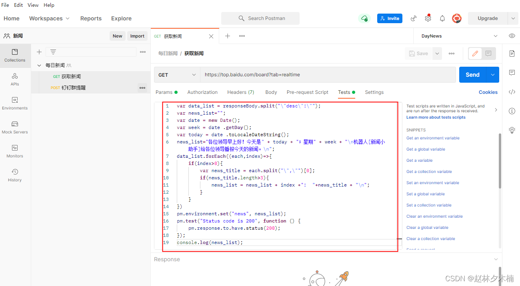The width and height of the screenshot is (520, 286).
Task: Open the notifications bell
Action: pyautogui.click(x=442, y=18)
